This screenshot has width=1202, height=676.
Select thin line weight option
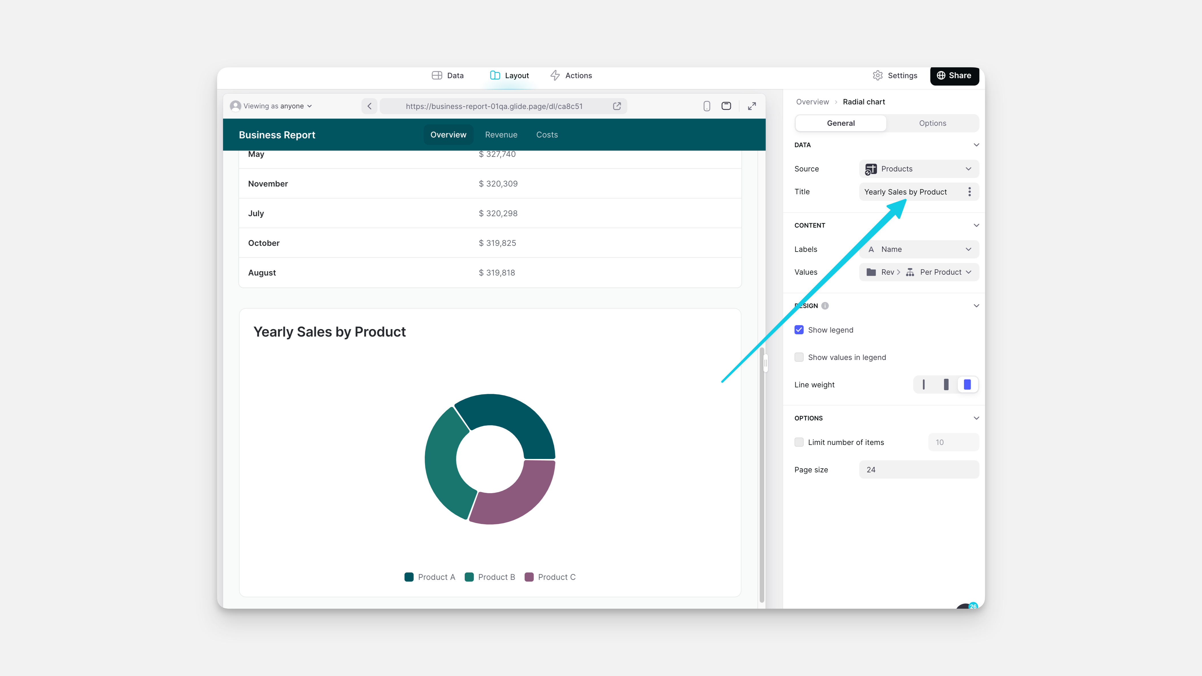[924, 384]
